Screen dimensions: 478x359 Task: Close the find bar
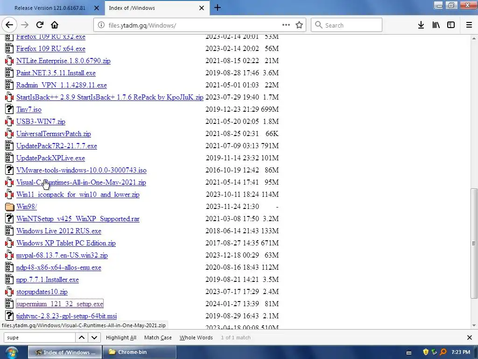click(x=470, y=337)
